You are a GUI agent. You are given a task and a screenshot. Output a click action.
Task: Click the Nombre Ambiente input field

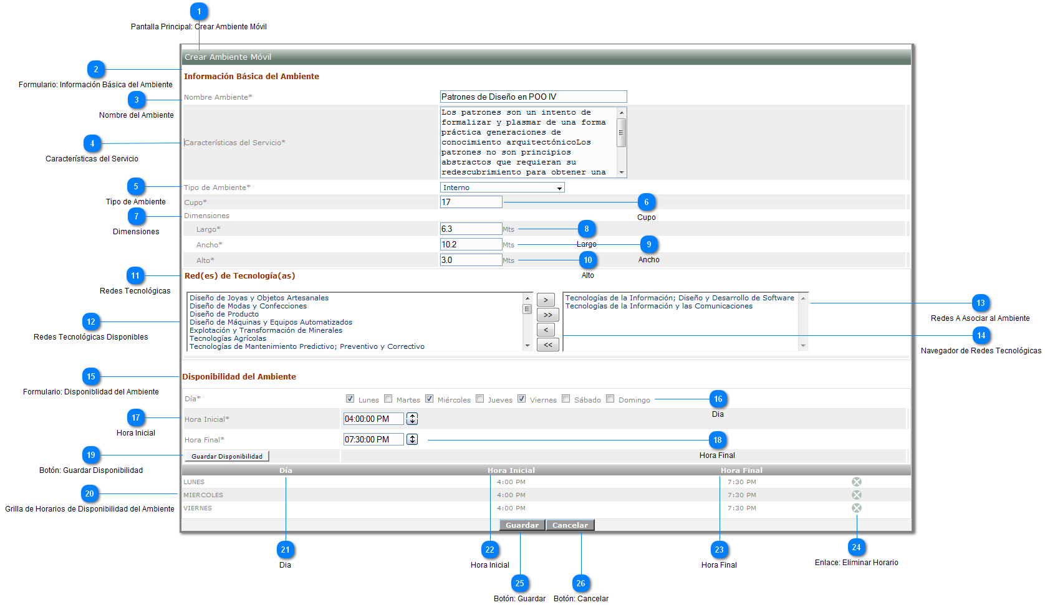tap(533, 97)
